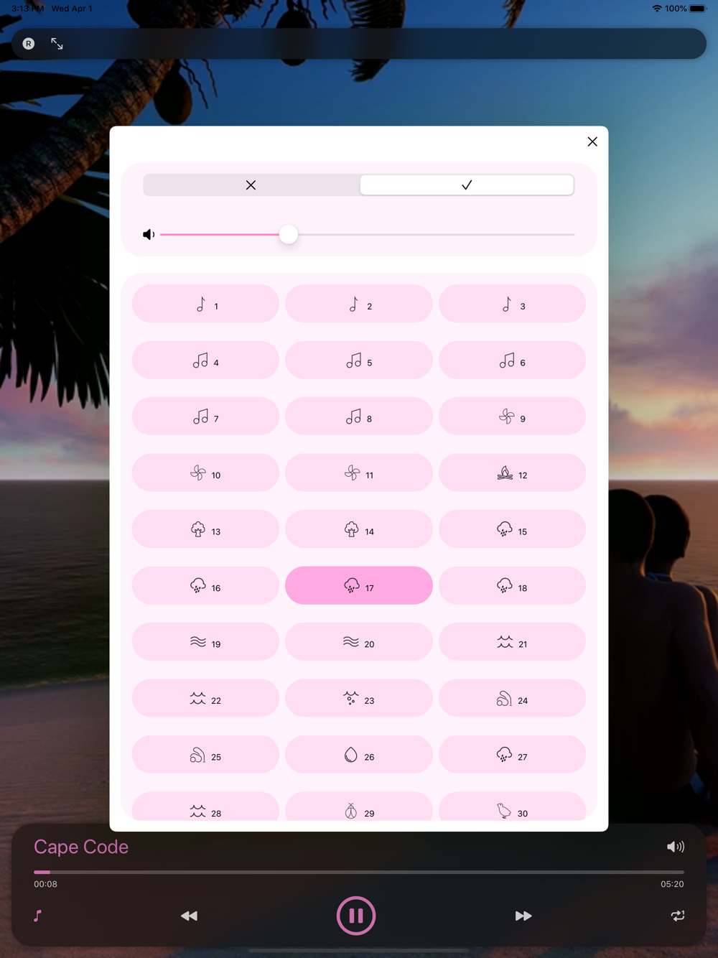Skip forward to the next track

point(523,916)
